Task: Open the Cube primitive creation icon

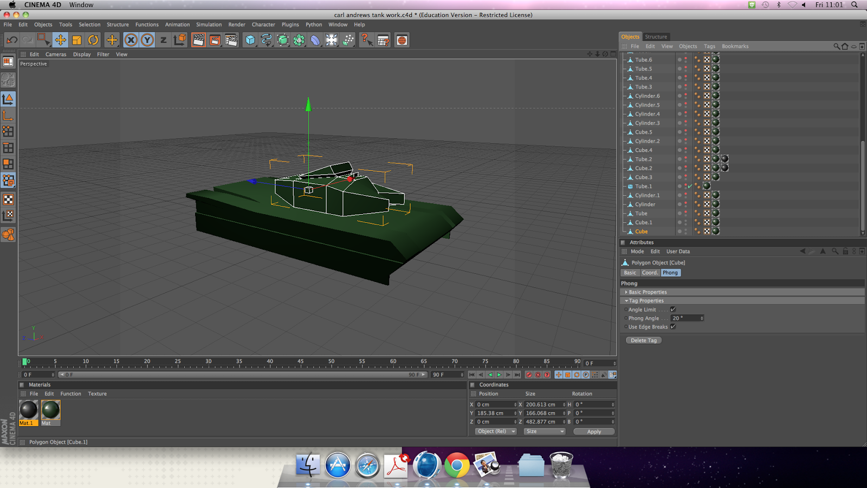Action: pyautogui.click(x=250, y=40)
